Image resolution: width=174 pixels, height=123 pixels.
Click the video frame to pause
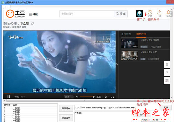click(59, 62)
